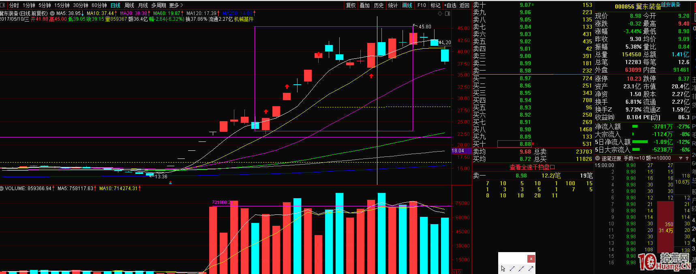Add the stock via +自选
This screenshot has height=274, width=696.
point(450,5)
